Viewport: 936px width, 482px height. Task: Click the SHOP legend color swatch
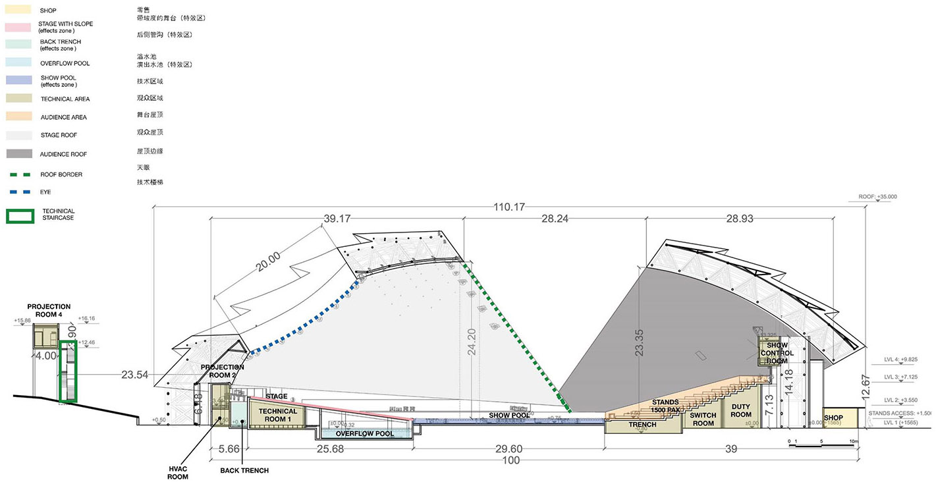coord(19,11)
